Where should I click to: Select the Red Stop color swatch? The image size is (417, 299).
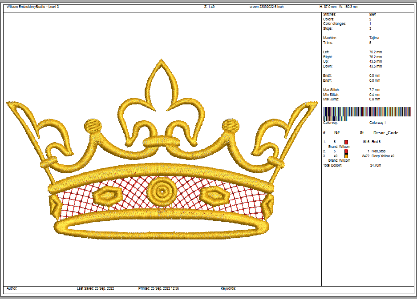[x=346, y=151]
